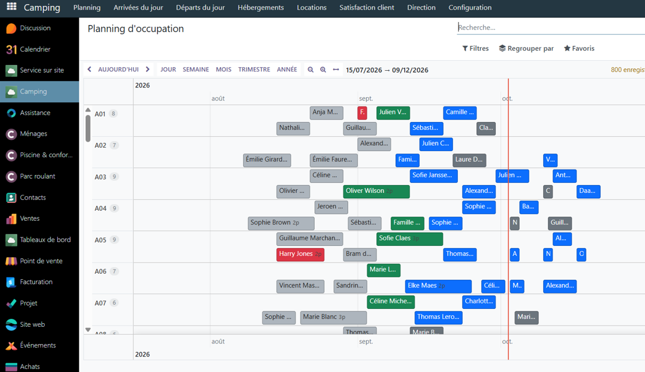The width and height of the screenshot is (645, 372).
Task: Open the blue Elke Maes reservation
Action: click(x=438, y=286)
